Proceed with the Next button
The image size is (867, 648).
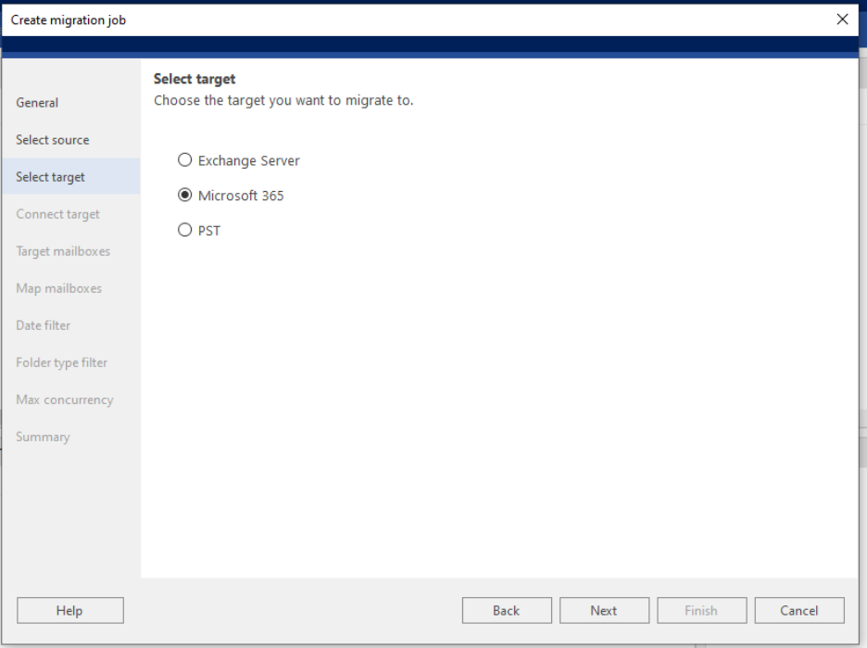click(x=604, y=610)
